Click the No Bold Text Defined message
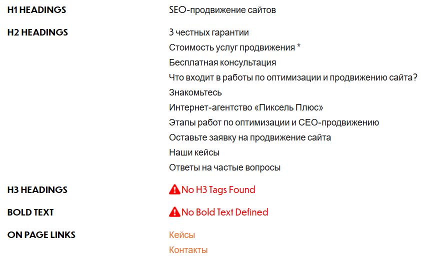 224,212
